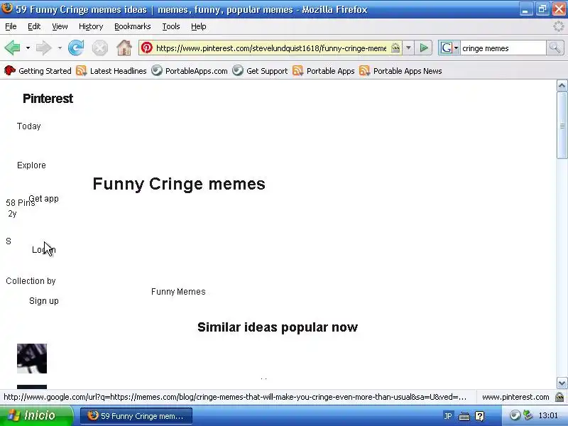Click the Log in link
This screenshot has height=426, width=568.
point(44,250)
